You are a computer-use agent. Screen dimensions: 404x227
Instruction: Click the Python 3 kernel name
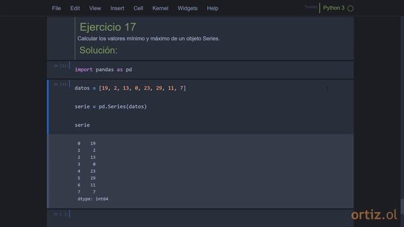334,8
